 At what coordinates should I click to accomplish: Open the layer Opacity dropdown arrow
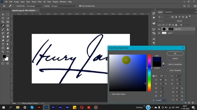pos(189,21)
